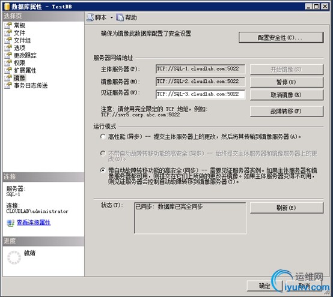The width and height of the screenshot is (333, 297).
Task: Click the 取消镜像(R) button
Action: click(287, 95)
